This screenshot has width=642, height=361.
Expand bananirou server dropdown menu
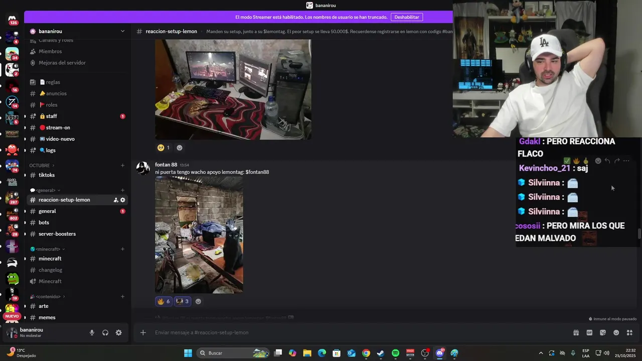tap(122, 31)
